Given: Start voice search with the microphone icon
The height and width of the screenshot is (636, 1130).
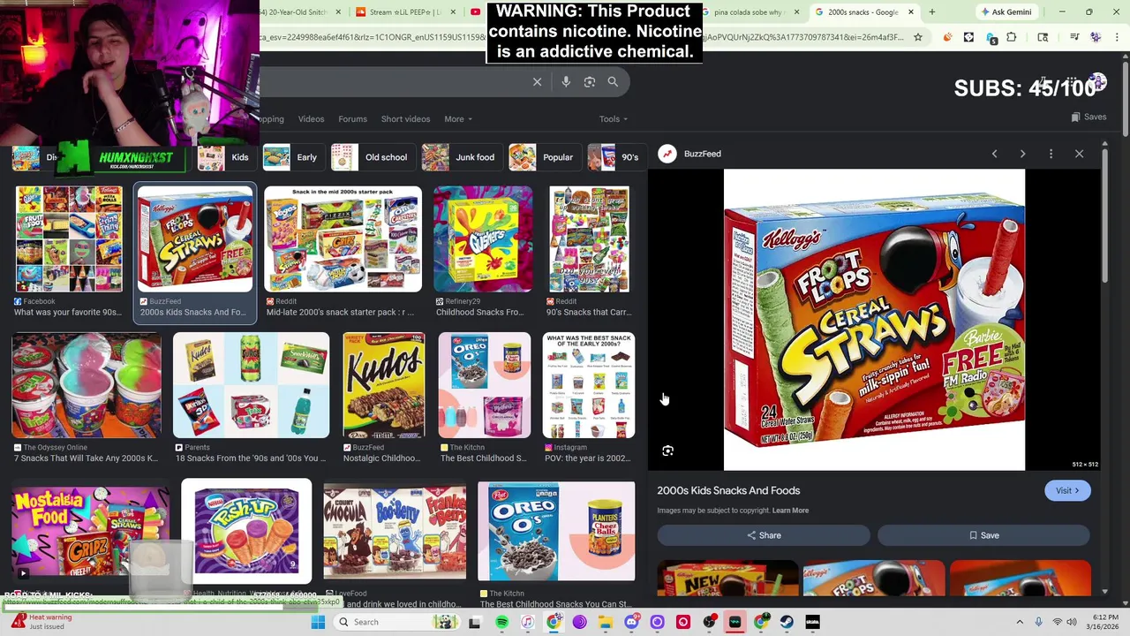Looking at the screenshot, I should [x=566, y=81].
